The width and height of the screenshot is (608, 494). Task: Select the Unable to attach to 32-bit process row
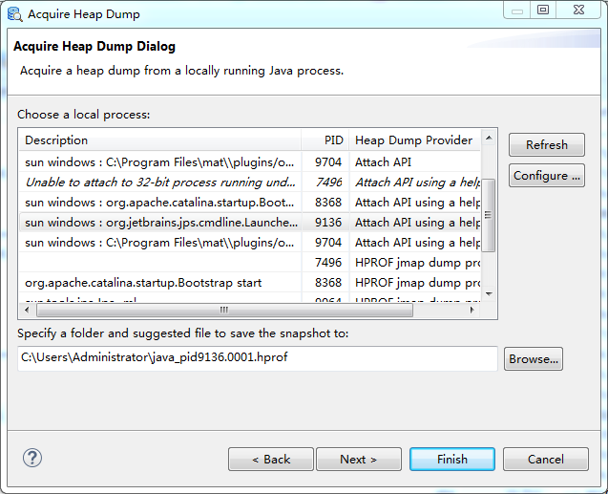coord(250,182)
